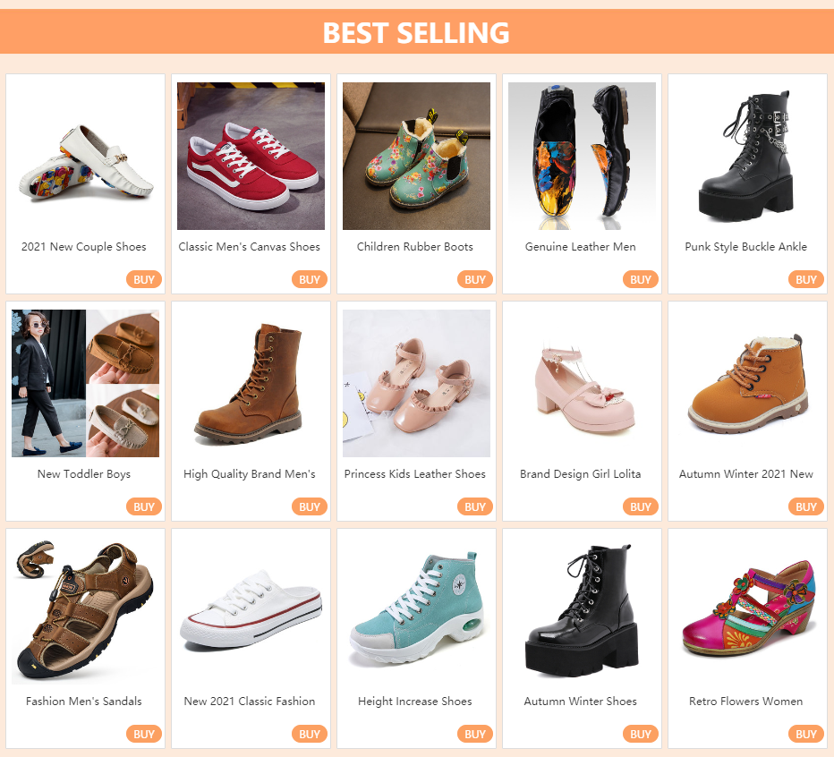Buy the Genuine Leather Men shoes

641,279
